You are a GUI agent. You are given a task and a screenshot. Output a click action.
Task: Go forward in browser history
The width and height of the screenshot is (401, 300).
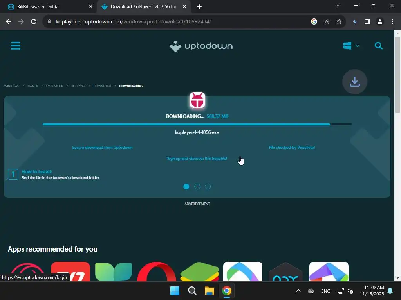point(21,22)
